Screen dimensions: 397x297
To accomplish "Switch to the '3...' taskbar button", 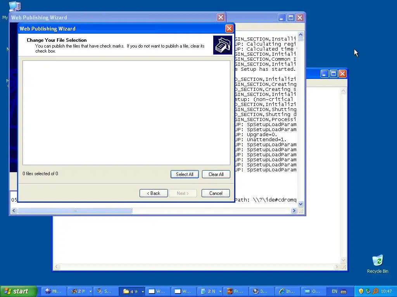I will point(262,291).
